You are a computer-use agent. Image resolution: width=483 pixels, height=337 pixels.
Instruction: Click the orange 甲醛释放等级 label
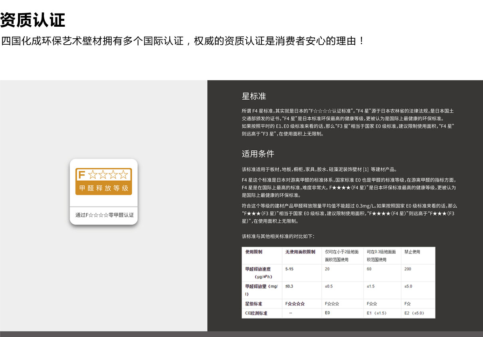[x=103, y=188]
